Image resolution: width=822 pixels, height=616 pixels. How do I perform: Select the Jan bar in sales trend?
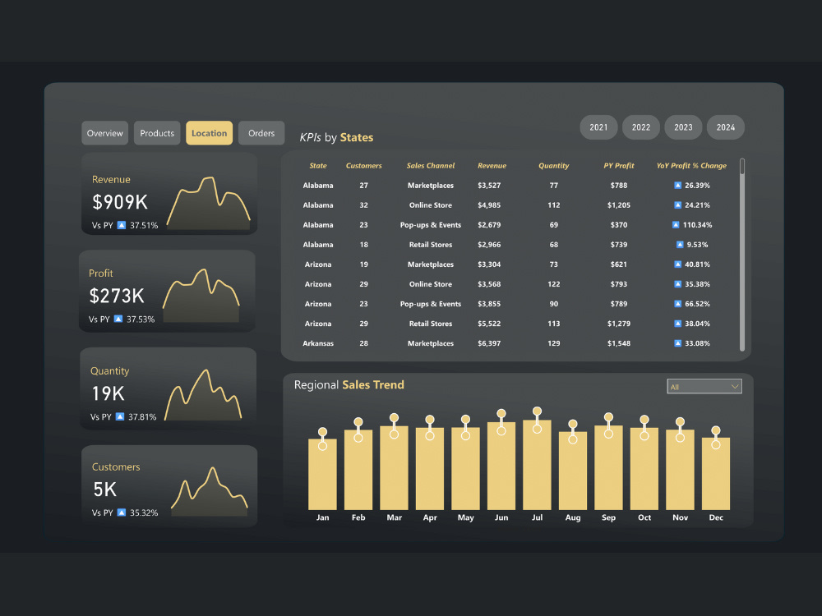[322, 475]
